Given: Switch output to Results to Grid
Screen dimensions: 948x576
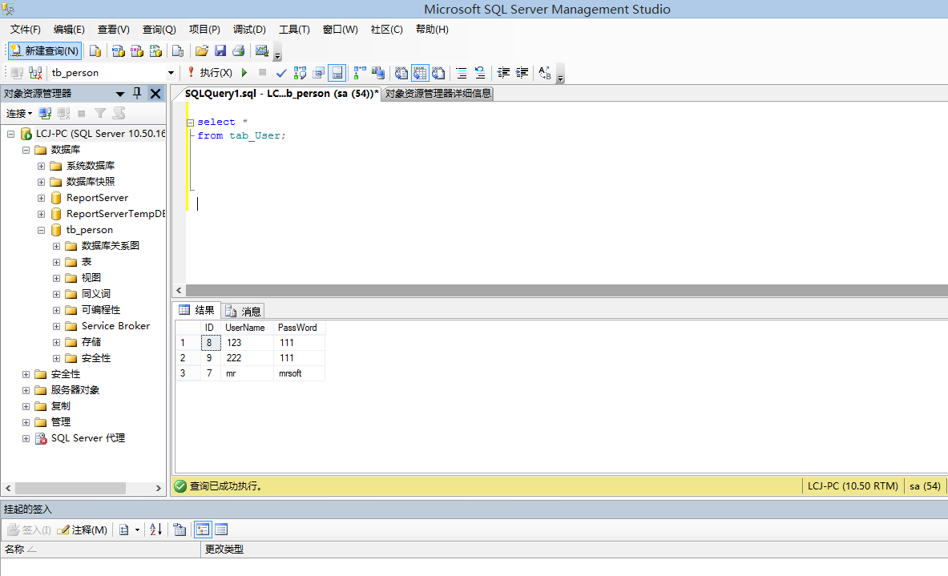Looking at the screenshot, I should 420,73.
